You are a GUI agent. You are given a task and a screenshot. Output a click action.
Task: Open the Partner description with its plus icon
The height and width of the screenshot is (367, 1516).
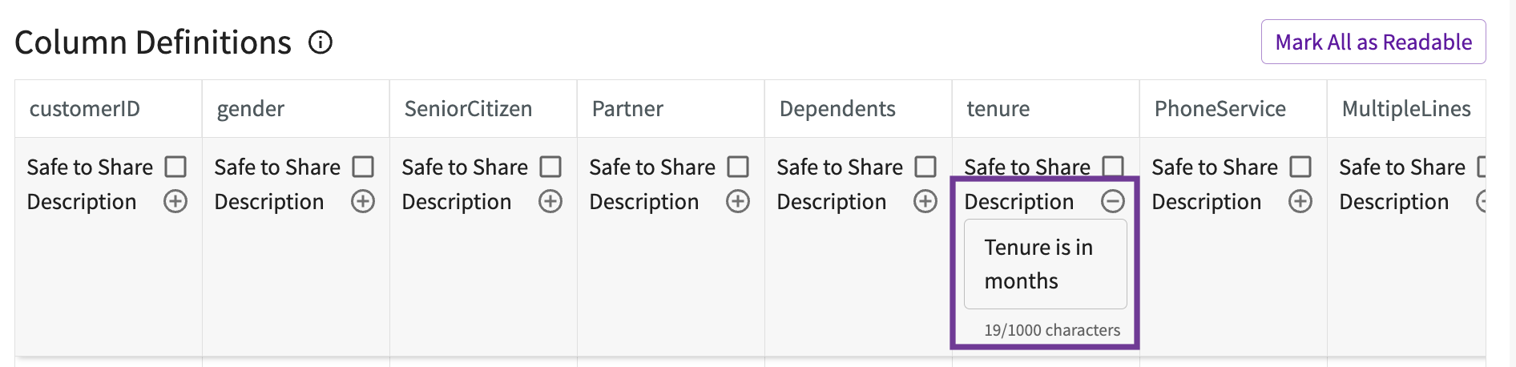click(738, 201)
